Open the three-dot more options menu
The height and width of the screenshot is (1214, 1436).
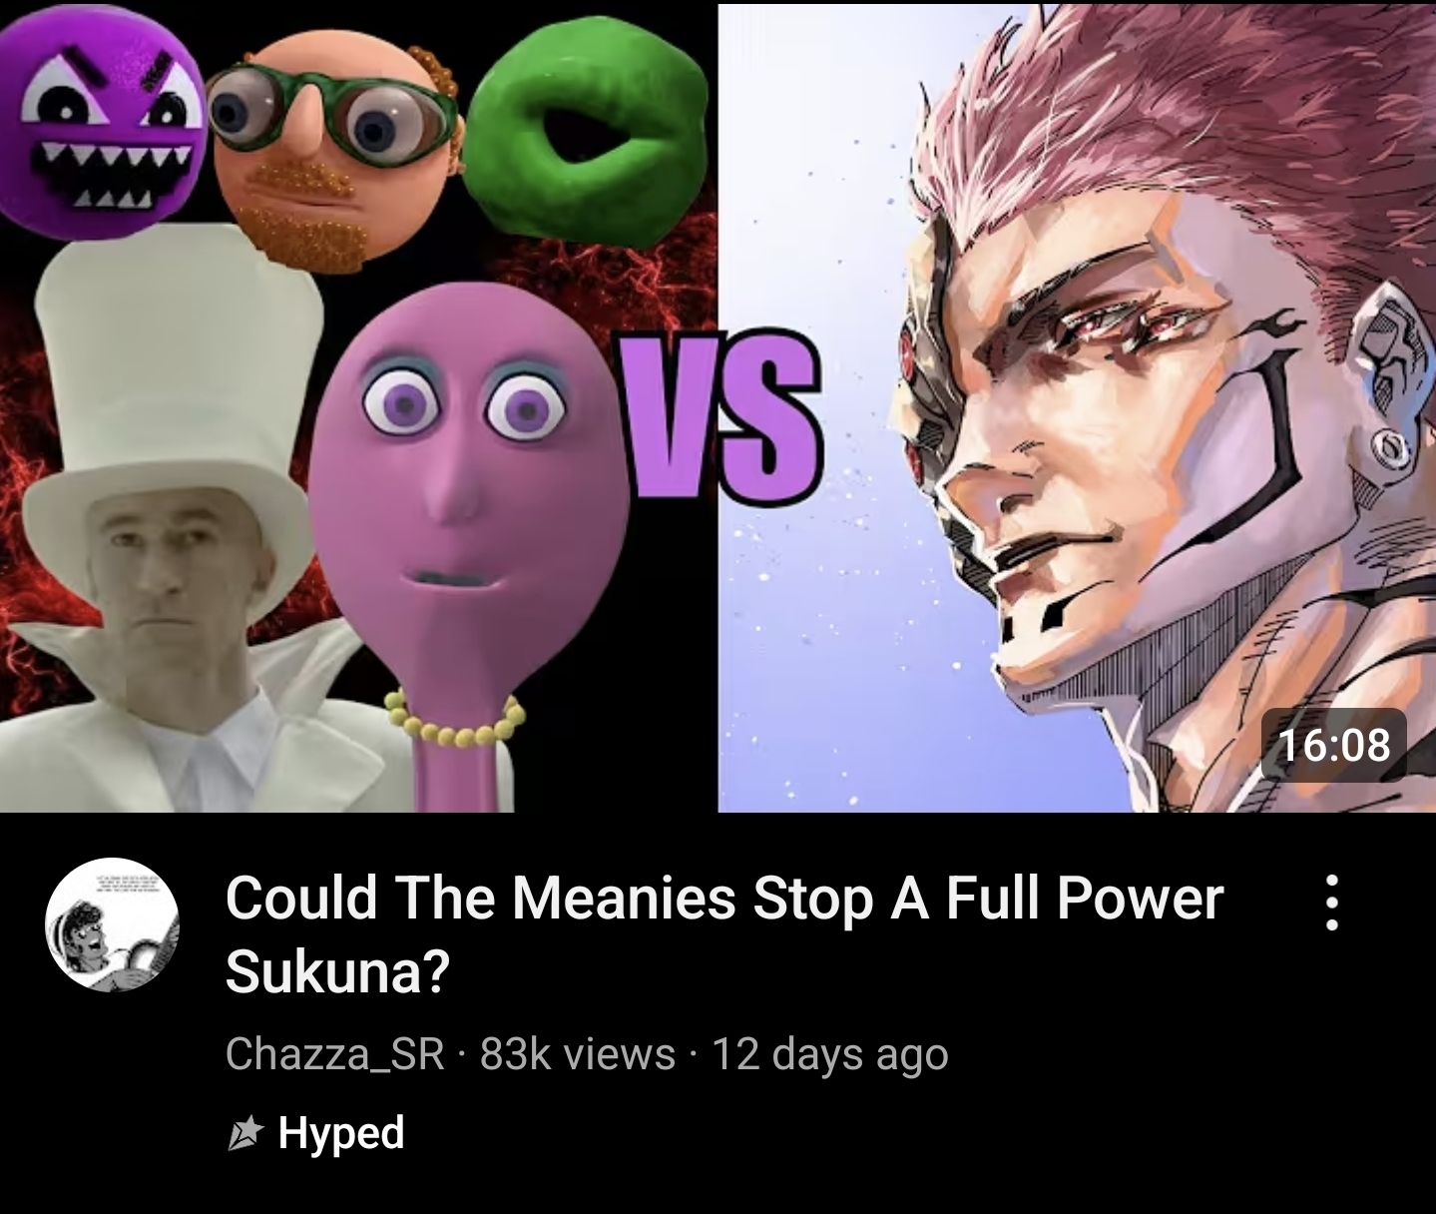1331,903
